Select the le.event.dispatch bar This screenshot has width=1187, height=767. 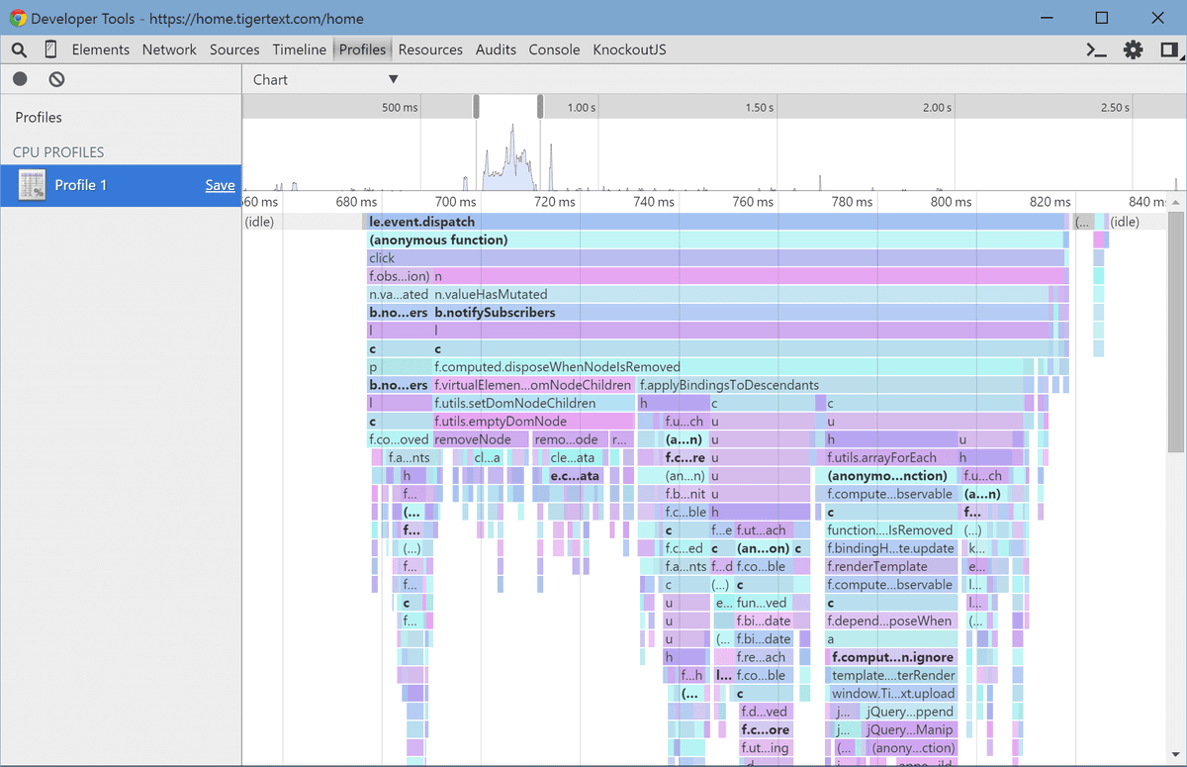[x=717, y=222]
